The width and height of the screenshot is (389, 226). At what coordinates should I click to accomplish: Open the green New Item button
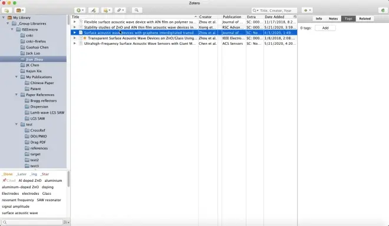80,11
